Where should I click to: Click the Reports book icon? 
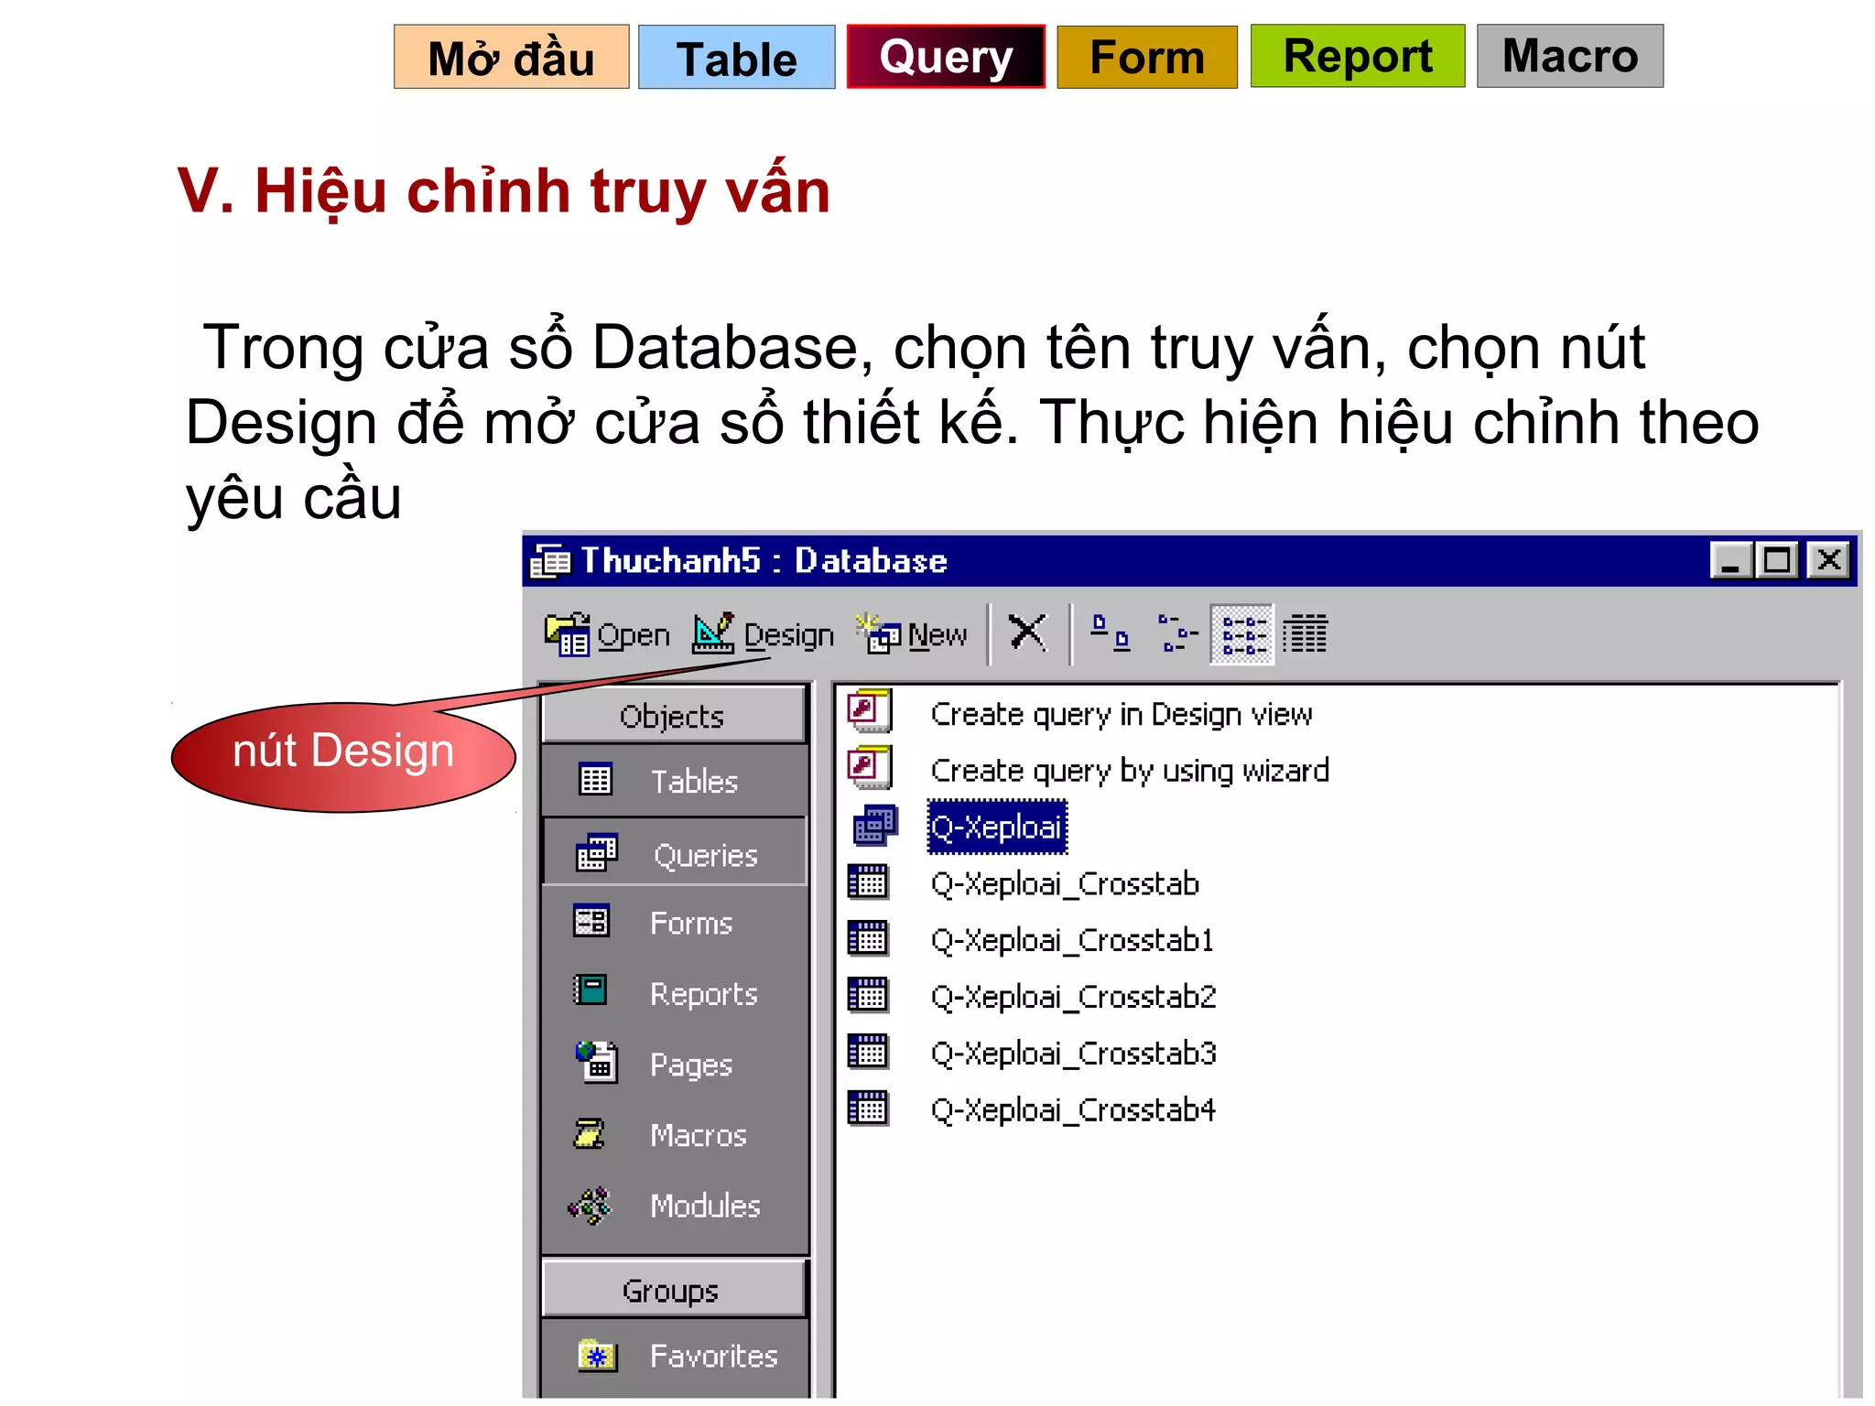[591, 990]
